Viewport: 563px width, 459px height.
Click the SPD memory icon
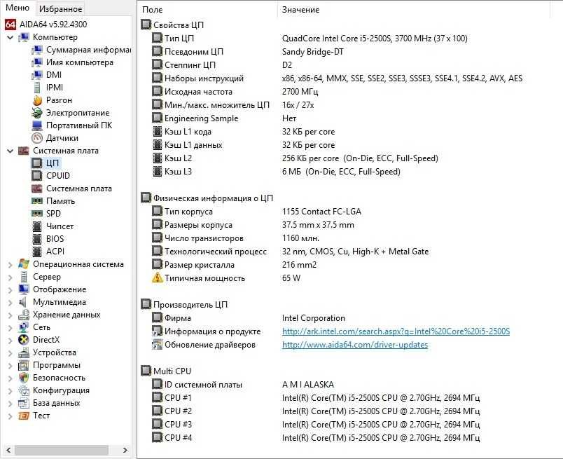coord(37,214)
